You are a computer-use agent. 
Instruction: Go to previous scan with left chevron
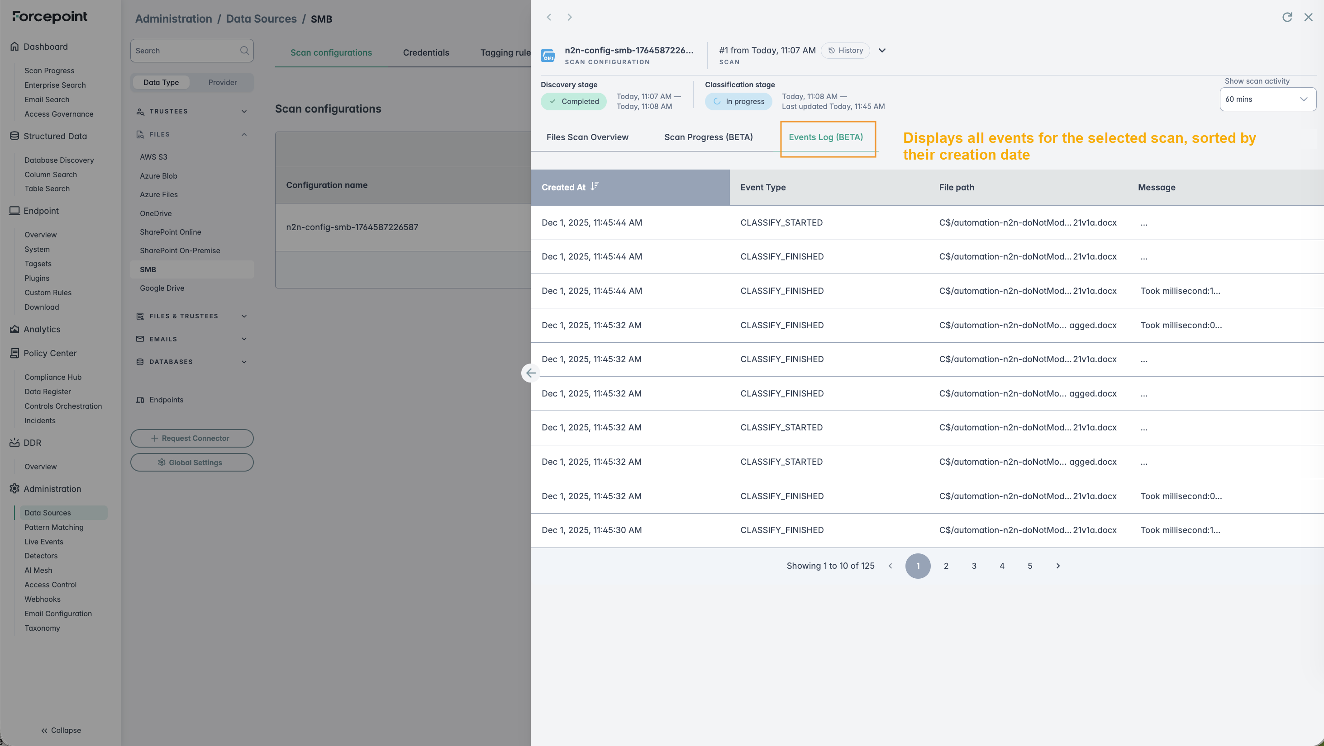[549, 17]
